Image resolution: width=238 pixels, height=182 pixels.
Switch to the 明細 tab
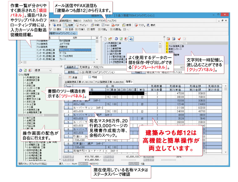93,77
